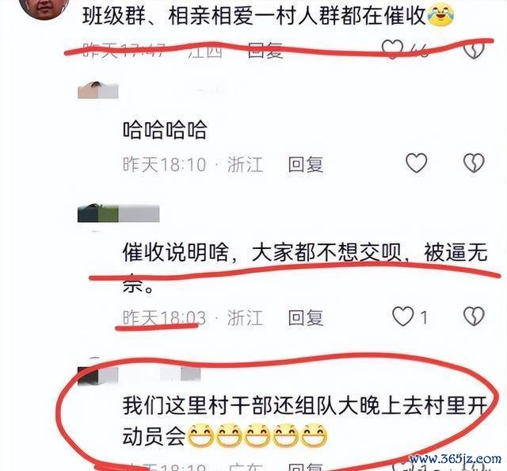507x471 pixels.
Task: Dislike the 哈哈哈哈 comment with broken heart
Action: click(474, 163)
